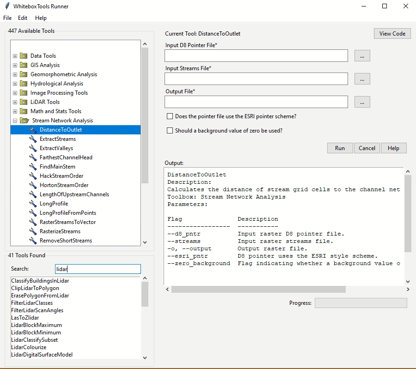Click the wrench icon beside RasterStreamsToVector

pyautogui.click(x=33, y=222)
